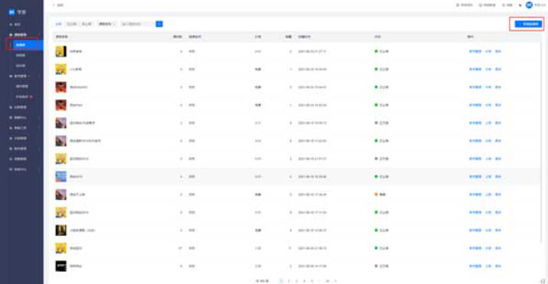
Task: Select the second filter tab
Action: pyautogui.click(x=72, y=24)
